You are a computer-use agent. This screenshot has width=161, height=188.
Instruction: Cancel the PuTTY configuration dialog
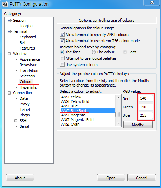142,178
